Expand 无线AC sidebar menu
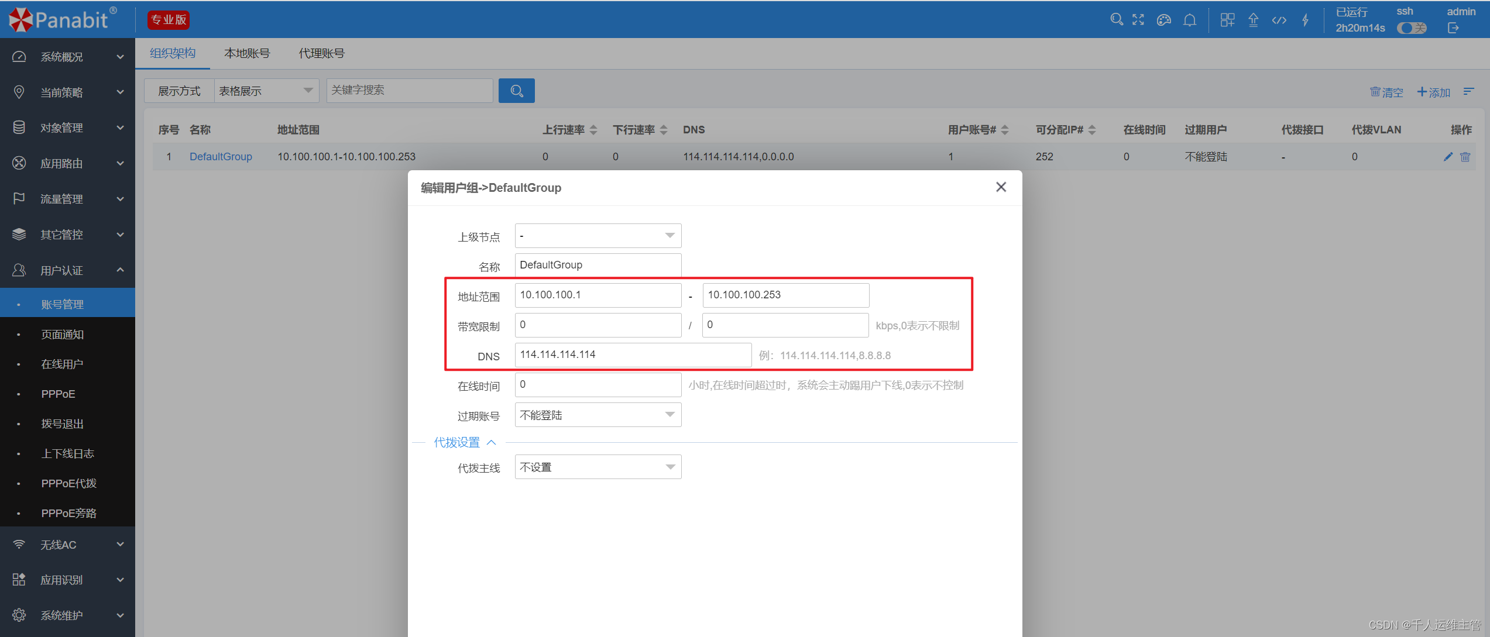This screenshot has width=1490, height=637. [x=67, y=545]
